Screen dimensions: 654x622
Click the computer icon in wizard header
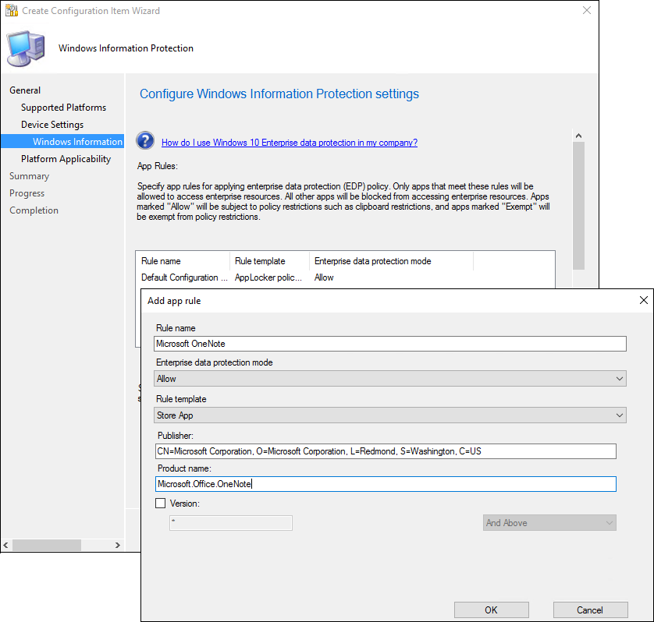pos(27,48)
